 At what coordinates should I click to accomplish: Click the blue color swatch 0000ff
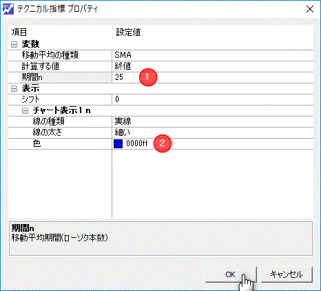click(x=118, y=143)
